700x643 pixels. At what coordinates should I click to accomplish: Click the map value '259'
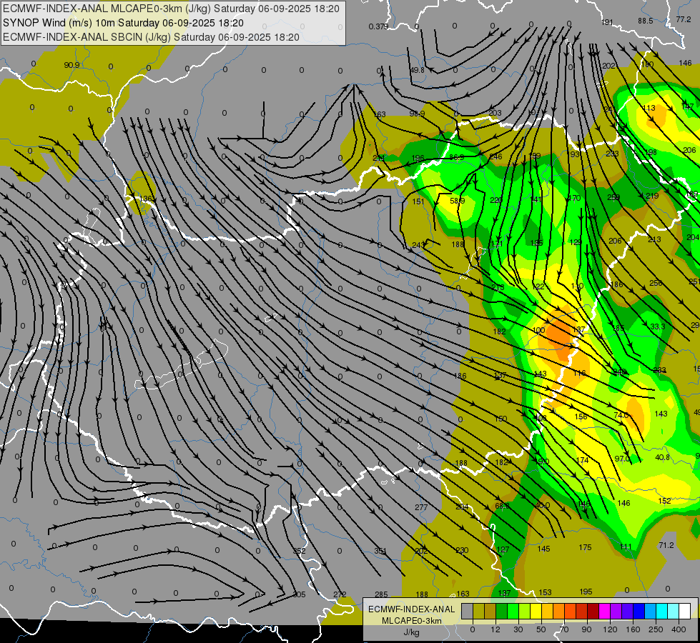613,197
